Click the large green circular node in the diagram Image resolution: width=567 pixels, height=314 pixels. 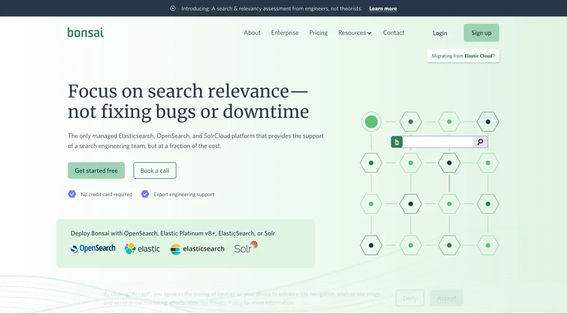[371, 122]
